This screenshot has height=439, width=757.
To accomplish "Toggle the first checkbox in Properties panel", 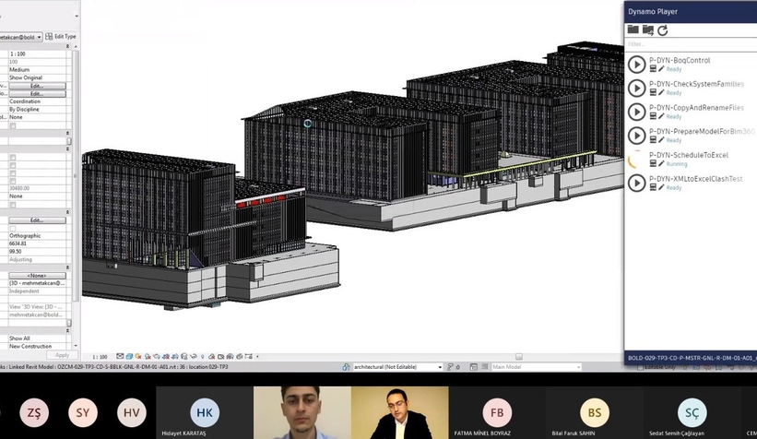I will point(13,125).
